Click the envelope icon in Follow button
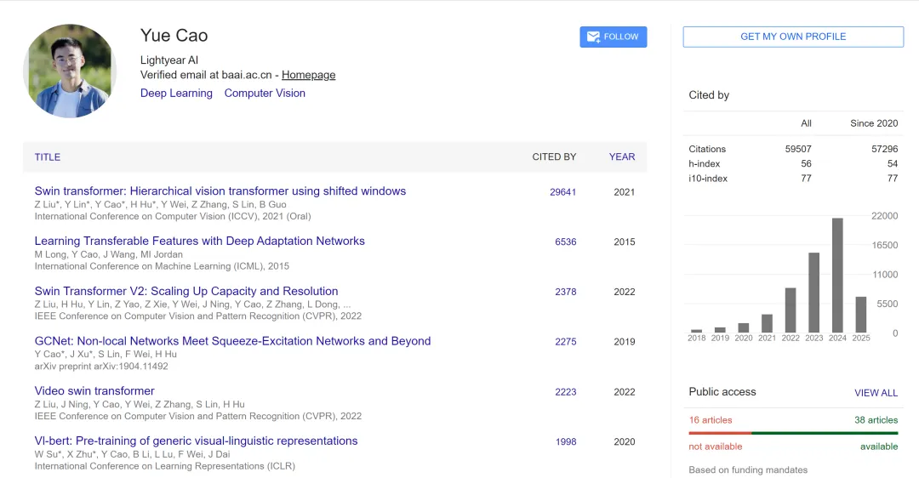 pos(593,37)
